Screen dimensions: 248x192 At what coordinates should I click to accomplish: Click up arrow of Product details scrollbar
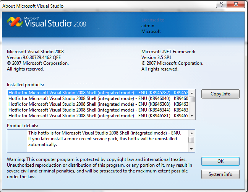[x=191, y=133]
